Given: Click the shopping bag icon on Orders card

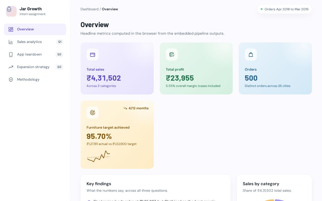Looking at the screenshot, I should click(x=251, y=55).
